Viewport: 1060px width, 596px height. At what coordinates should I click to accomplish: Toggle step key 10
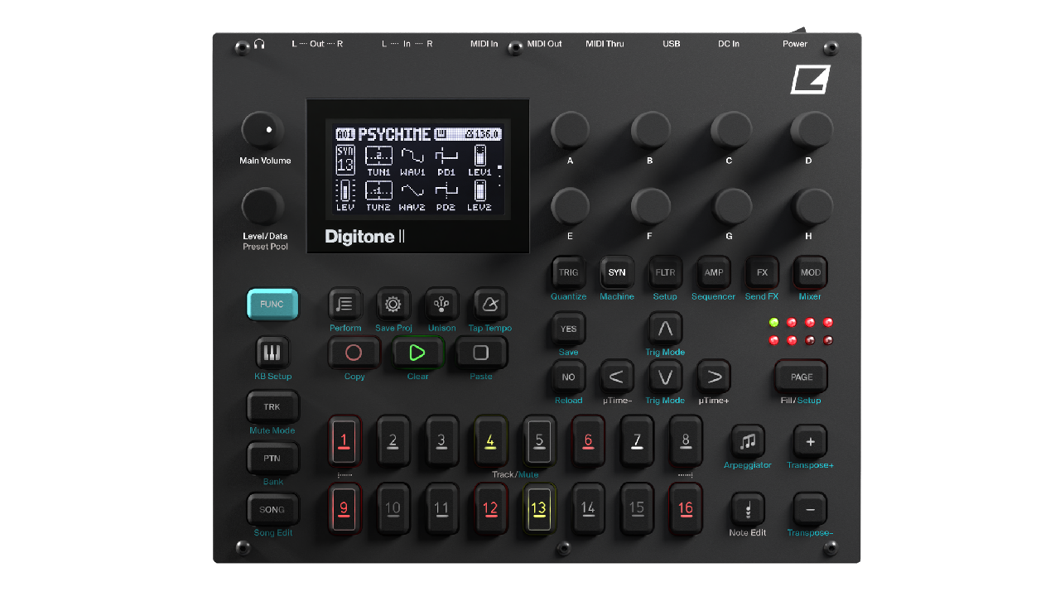[393, 508]
